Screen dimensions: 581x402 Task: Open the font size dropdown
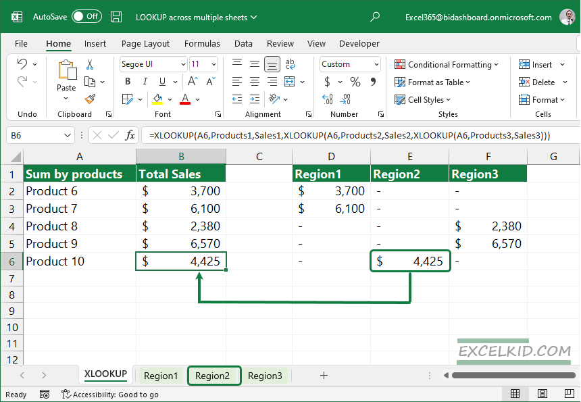213,64
